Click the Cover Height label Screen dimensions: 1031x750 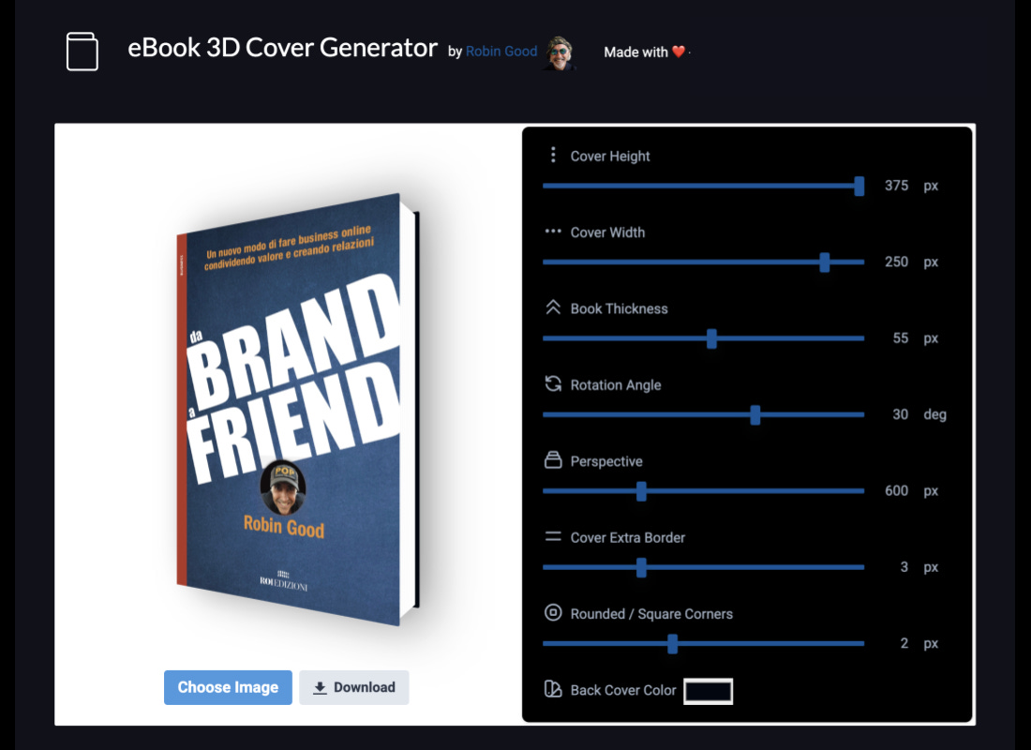(610, 156)
